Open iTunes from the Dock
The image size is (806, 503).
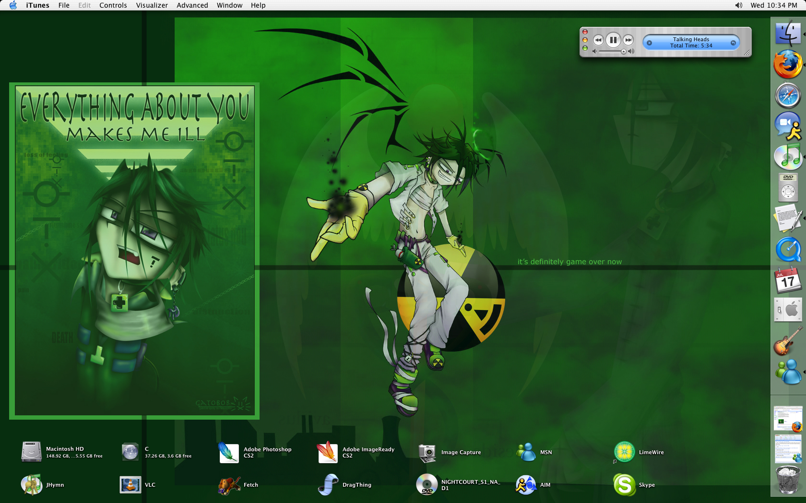point(788,156)
